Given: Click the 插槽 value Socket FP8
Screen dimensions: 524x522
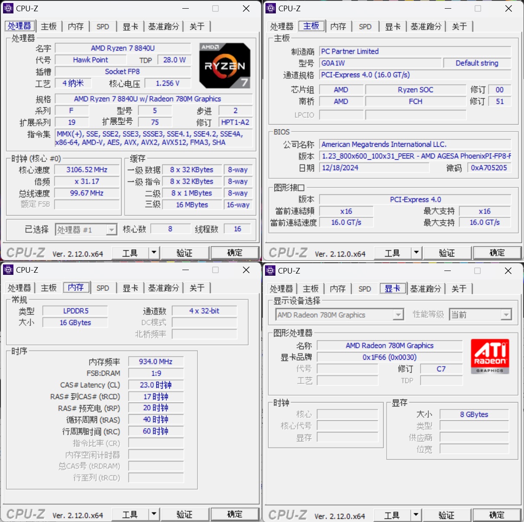Looking at the screenshot, I should (x=123, y=71).
